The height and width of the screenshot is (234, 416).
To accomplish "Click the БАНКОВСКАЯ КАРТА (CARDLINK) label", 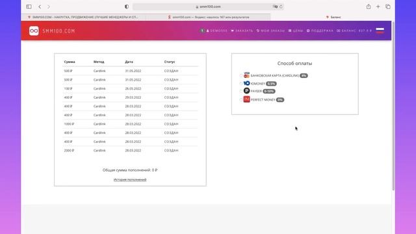I will tap(275, 75).
